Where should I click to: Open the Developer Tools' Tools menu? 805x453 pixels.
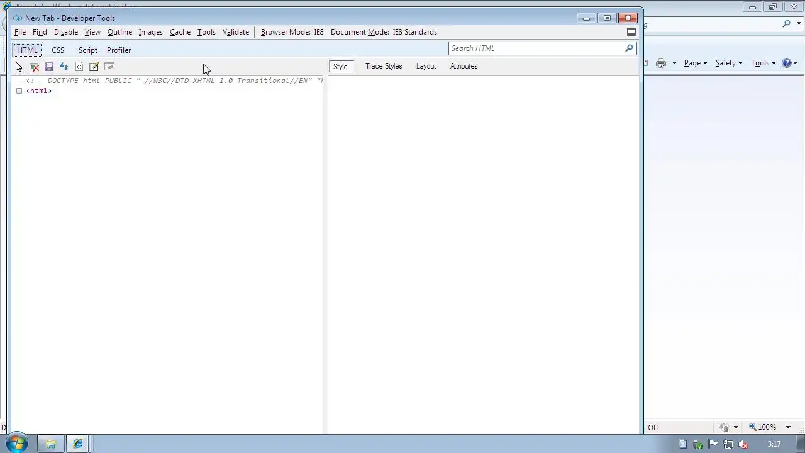click(x=206, y=32)
